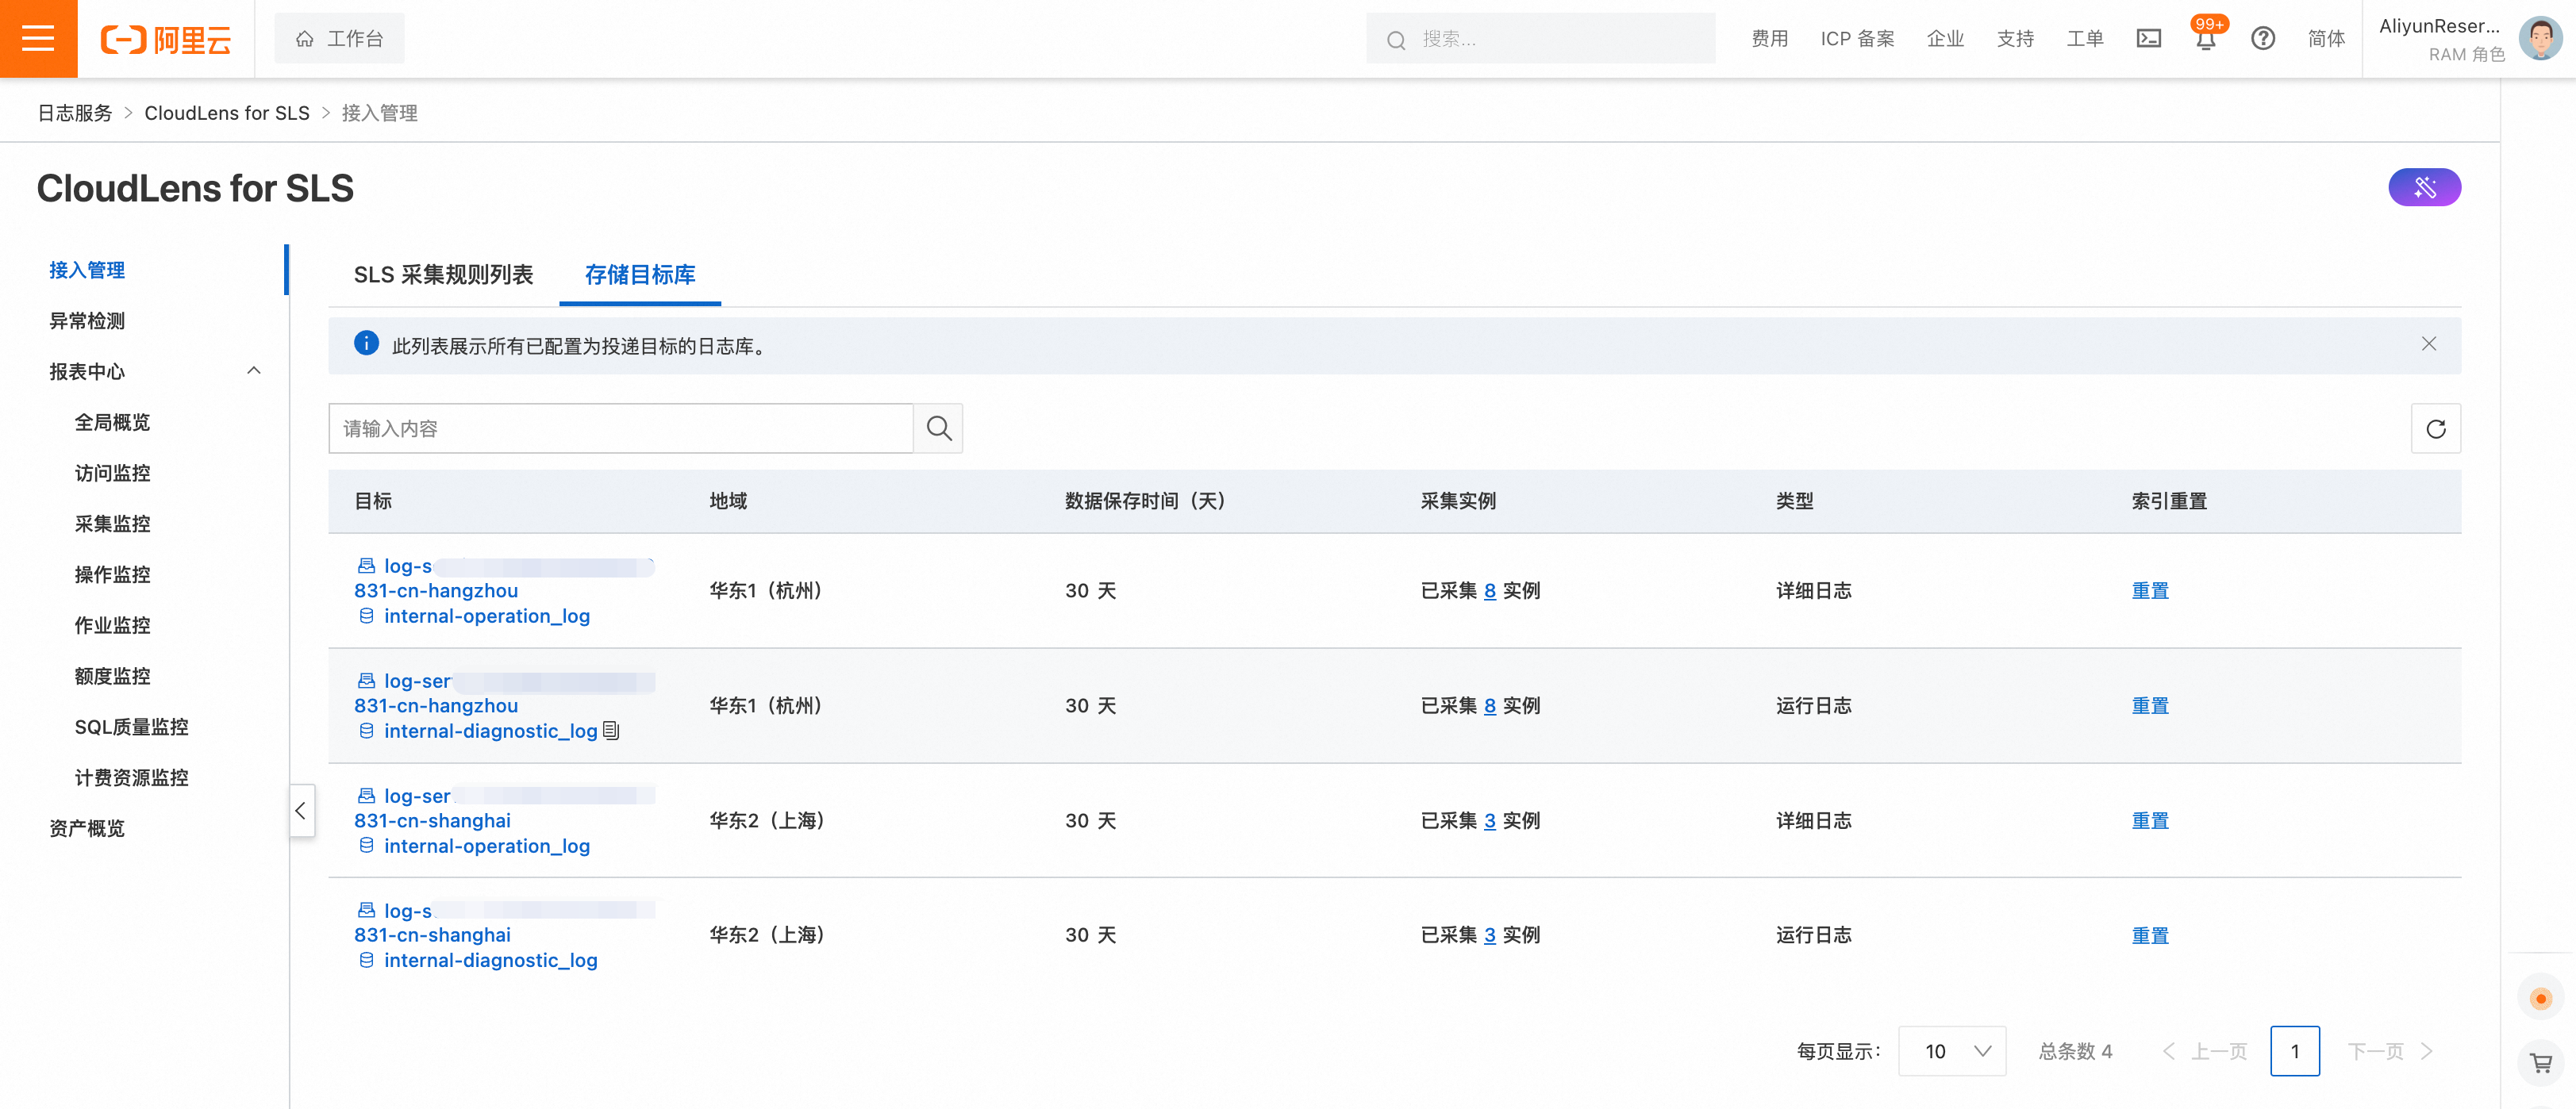
Task: View 8 instances in hangzhou 详细日志 row
Action: (x=1490, y=591)
